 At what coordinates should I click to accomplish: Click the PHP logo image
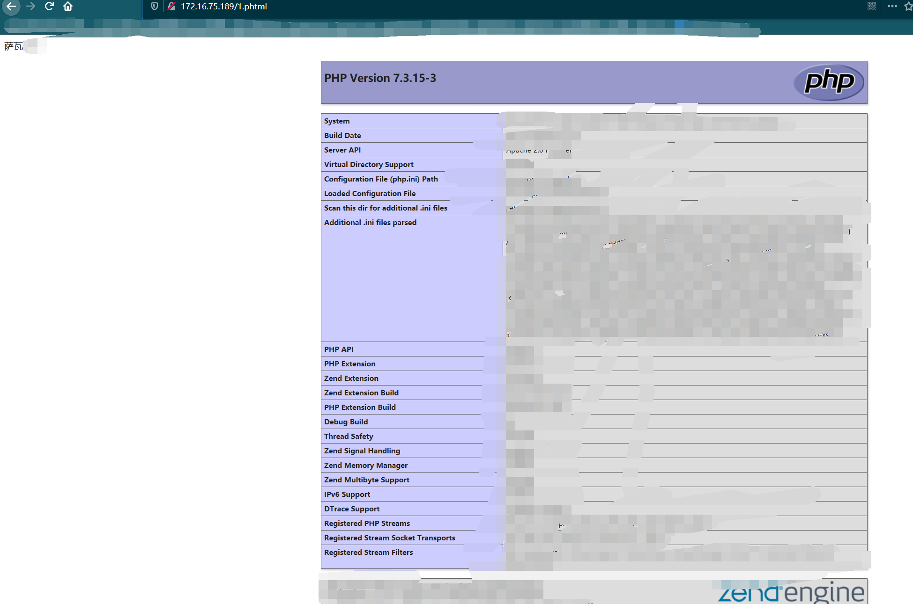click(829, 82)
